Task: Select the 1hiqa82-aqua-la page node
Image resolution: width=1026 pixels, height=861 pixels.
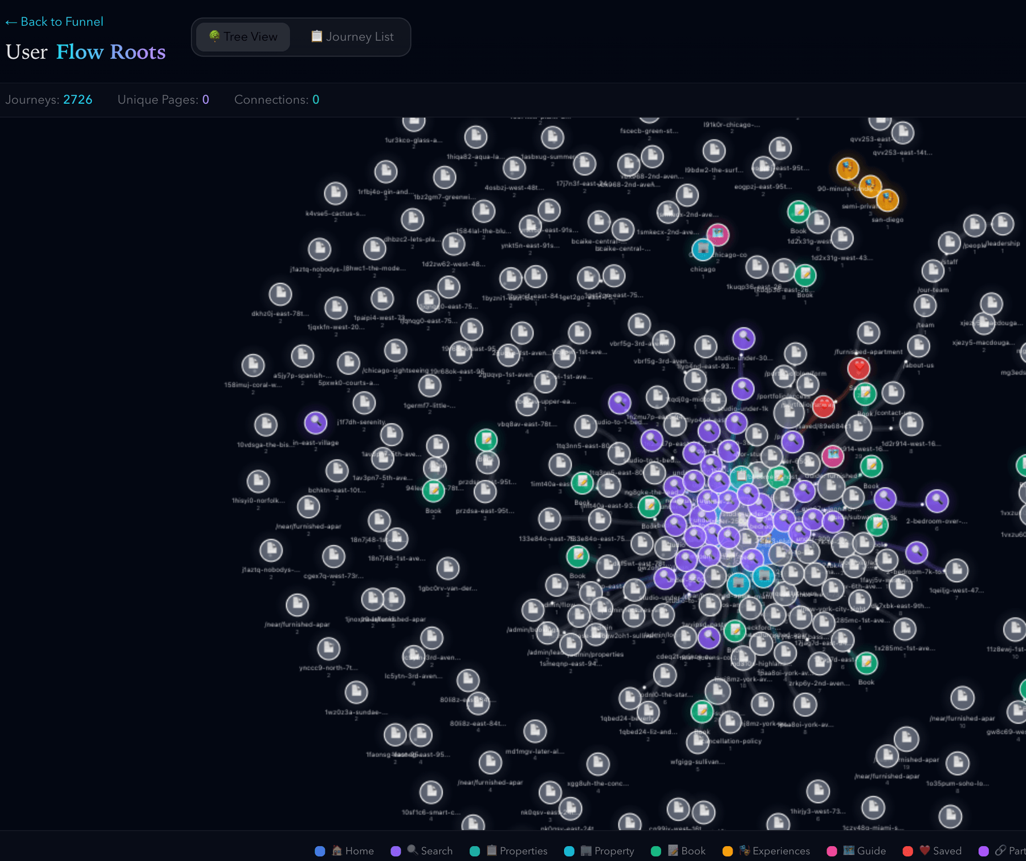Action: [475, 137]
